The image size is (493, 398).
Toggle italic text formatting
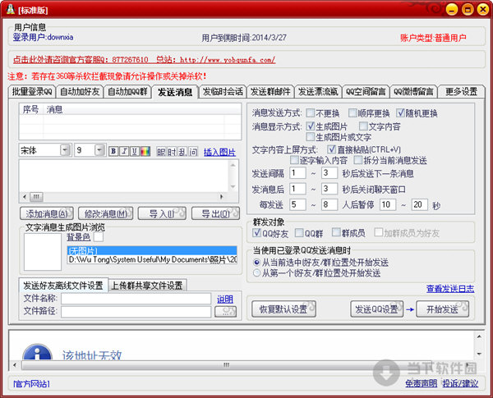[x=124, y=152]
